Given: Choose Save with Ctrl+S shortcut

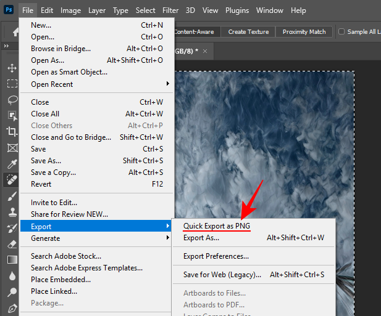Looking at the screenshot, I should click(97, 149).
